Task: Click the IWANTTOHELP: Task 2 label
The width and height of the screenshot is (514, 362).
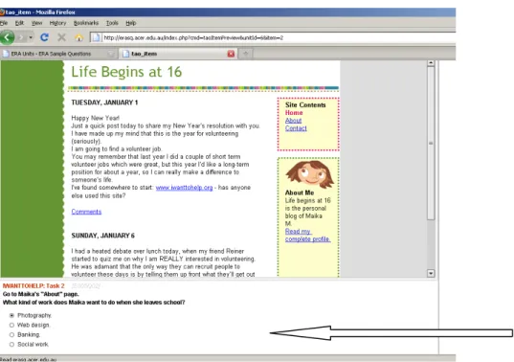Action: [34, 286]
